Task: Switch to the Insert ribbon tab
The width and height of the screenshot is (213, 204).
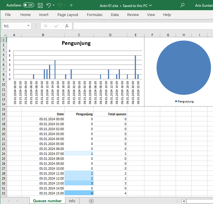Action: (43, 15)
